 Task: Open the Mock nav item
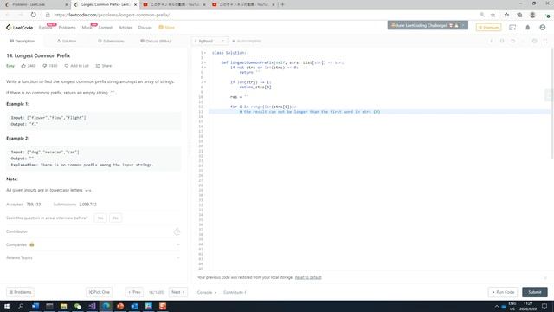pyautogui.click(x=87, y=28)
